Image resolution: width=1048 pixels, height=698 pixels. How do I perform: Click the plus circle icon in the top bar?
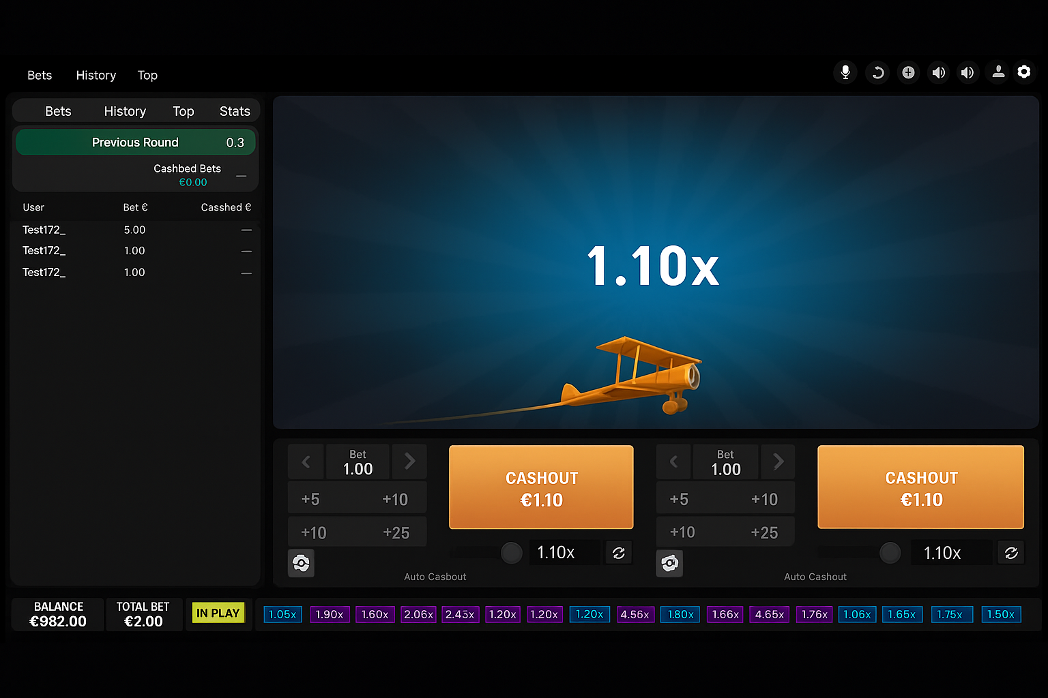(x=908, y=72)
